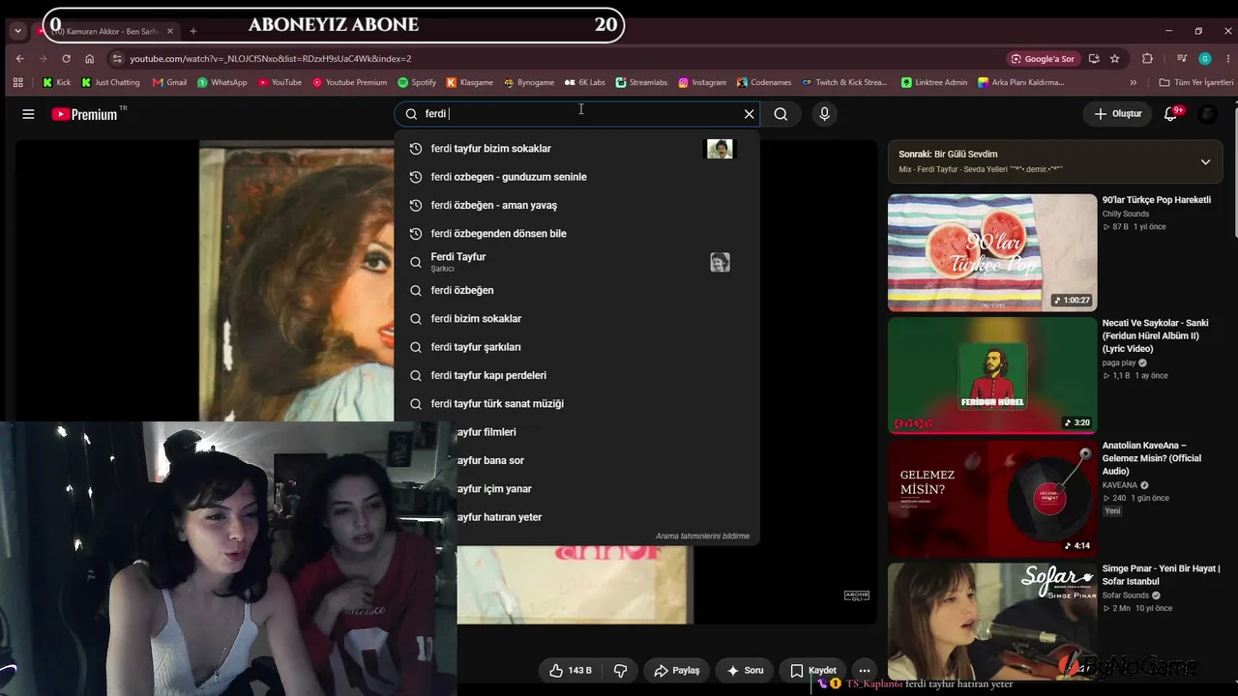Select suggestion 'ferdi özbeğen - aman yavaş'
1238x696 pixels.
(576, 205)
